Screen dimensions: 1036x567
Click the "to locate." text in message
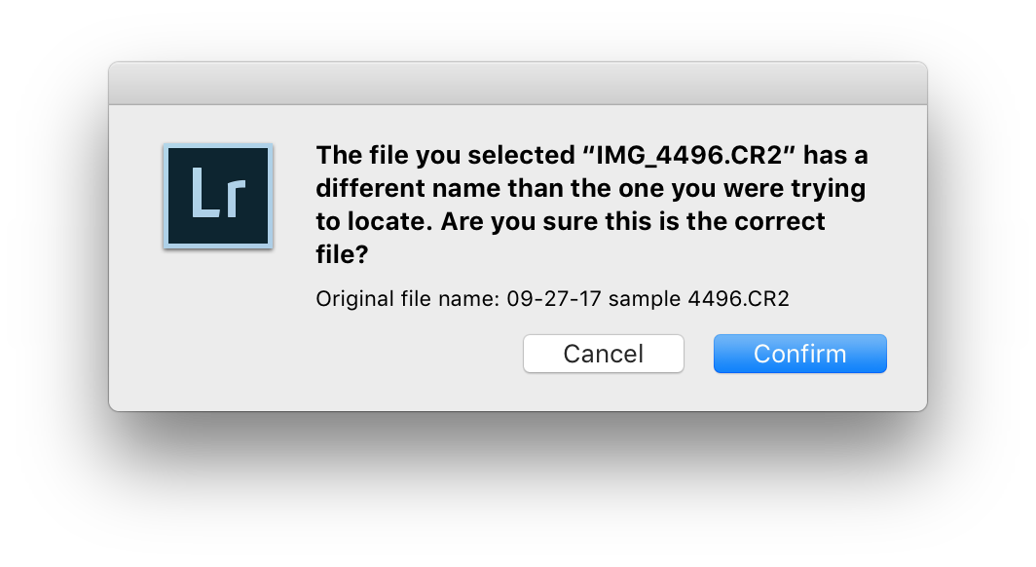pos(373,221)
